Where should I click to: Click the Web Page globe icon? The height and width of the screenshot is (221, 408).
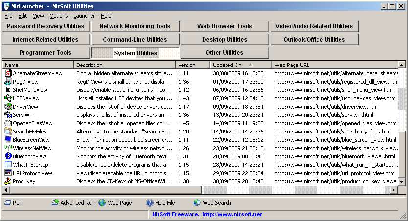click(x=102, y=203)
